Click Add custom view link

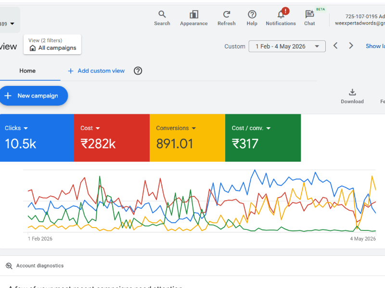pyautogui.click(x=101, y=71)
